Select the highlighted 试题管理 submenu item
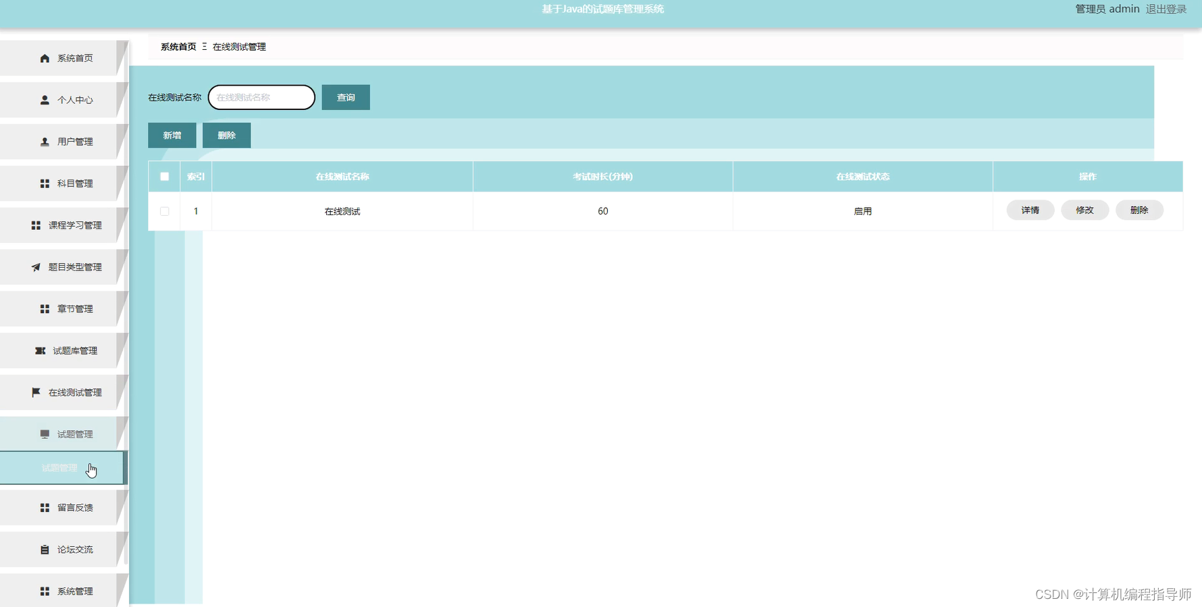The image size is (1202, 607). point(63,468)
